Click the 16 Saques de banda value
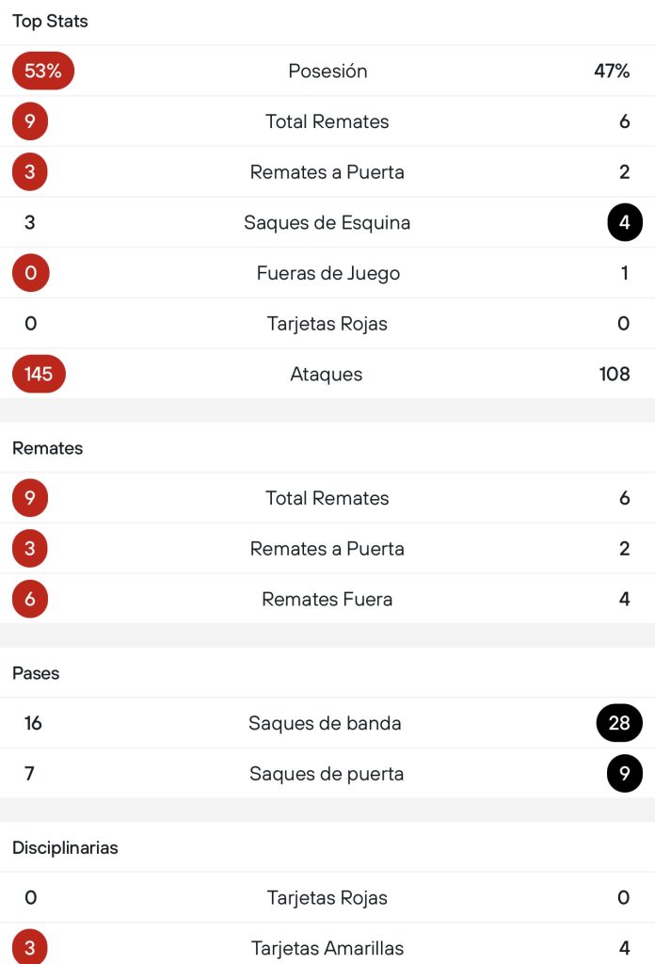Image resolution: width=655 pixels, height=964 pixels. pos(34,723)
